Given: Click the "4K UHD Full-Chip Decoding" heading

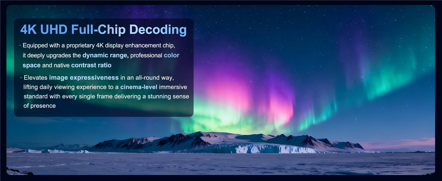Looking at the screenshot, I should point(103,30).
